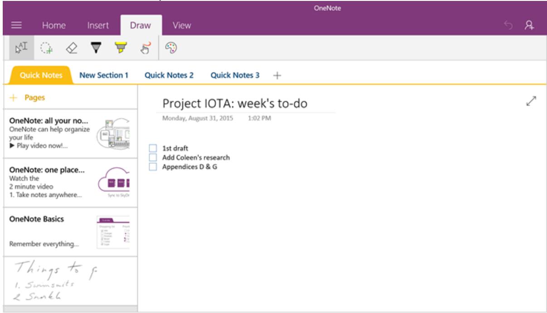The width and height of the screenshot is (547, 313).
Task: Open the 'OneNote: one place...' page
Action: click(70, 183)
